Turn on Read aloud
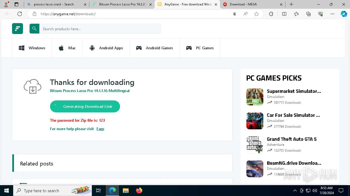The width and height of the screenshot is (350, 196). click(246, 14)
